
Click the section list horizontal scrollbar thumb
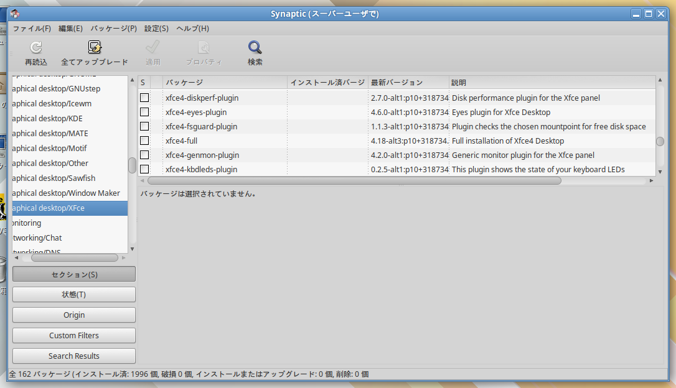tap(75, 258)
